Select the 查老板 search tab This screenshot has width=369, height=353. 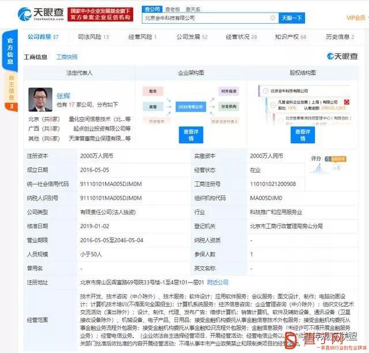click(x=172, y=9)
